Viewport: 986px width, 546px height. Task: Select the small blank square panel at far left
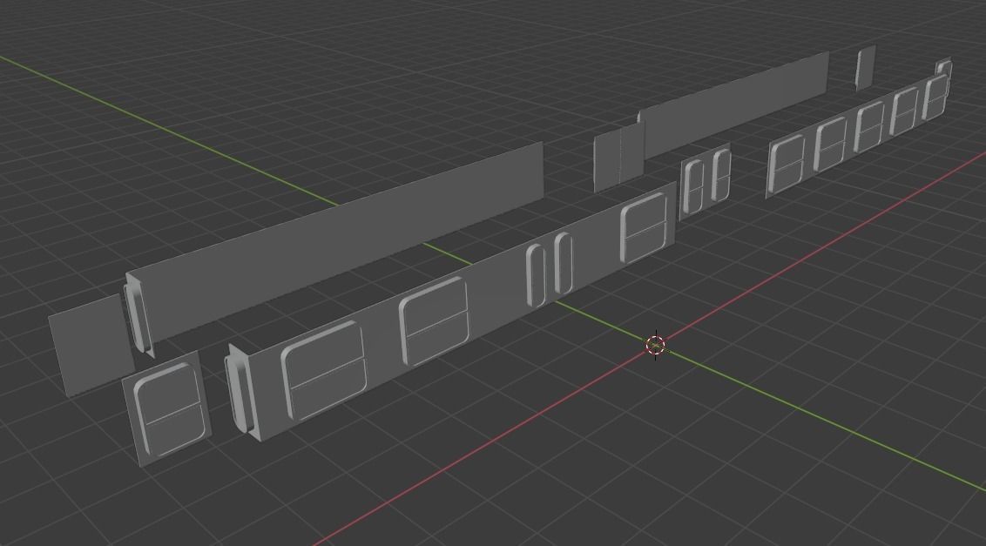pos(90,345)
